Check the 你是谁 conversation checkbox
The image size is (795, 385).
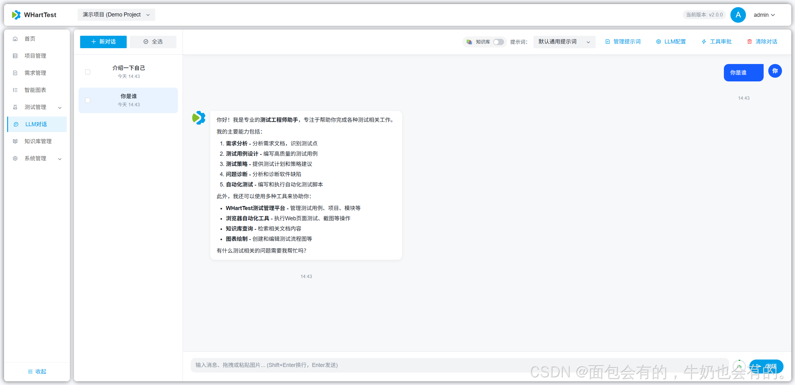(88, 100)
